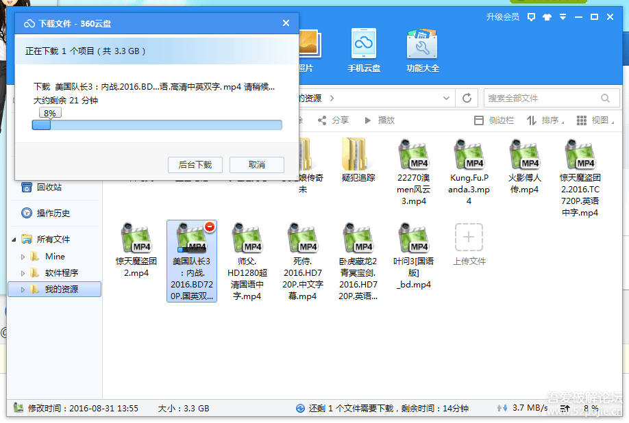Open 功能大全 toolbox icon
629x423 pixels.
(422, 51)
